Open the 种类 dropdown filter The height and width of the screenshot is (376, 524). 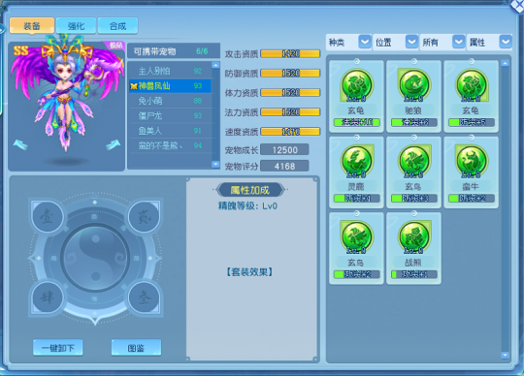348,43
